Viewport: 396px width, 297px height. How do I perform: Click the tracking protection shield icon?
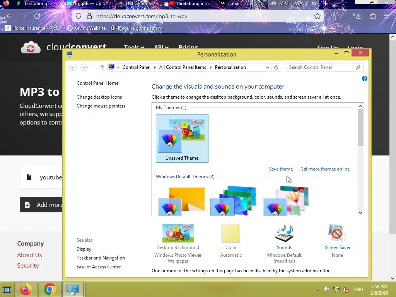[x=79, y=16]
